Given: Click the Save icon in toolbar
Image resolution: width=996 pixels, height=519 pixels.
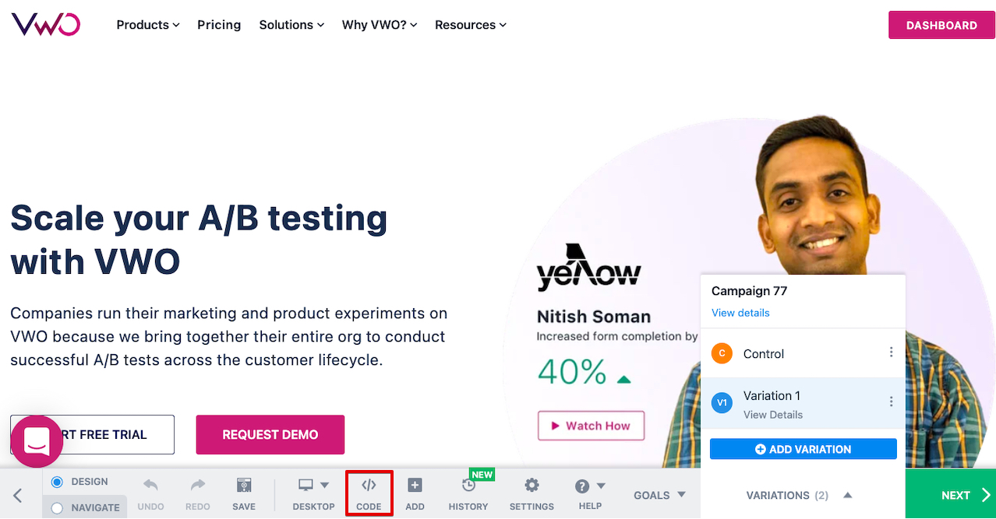Looking at the screenshot, I should pyautogui.click(x=244, y=486).
